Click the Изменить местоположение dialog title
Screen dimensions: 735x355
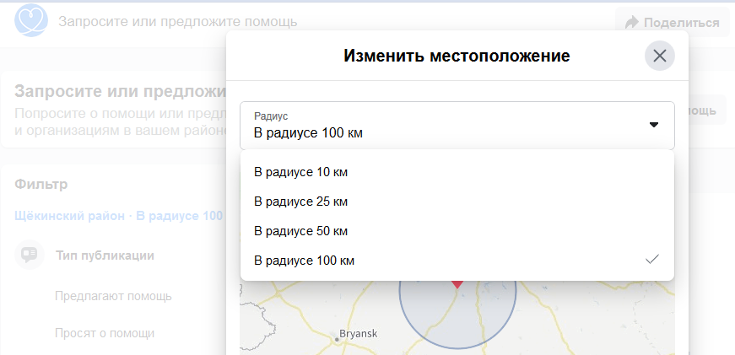click(457, 56)
